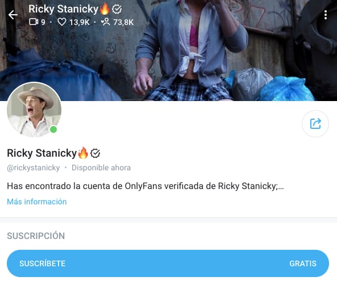Open the profile avatar photo
Viewport: 337px width, 285px height.
(x=34, y=110)
